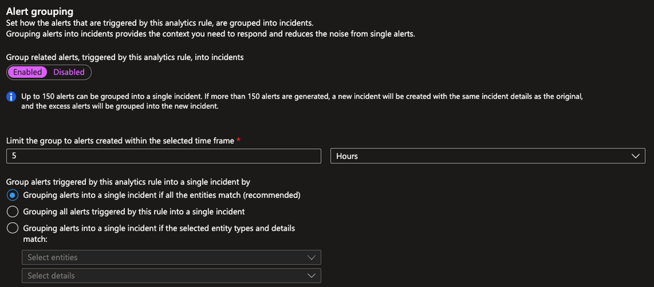Click the time frame number field

[x=164, y=156]
